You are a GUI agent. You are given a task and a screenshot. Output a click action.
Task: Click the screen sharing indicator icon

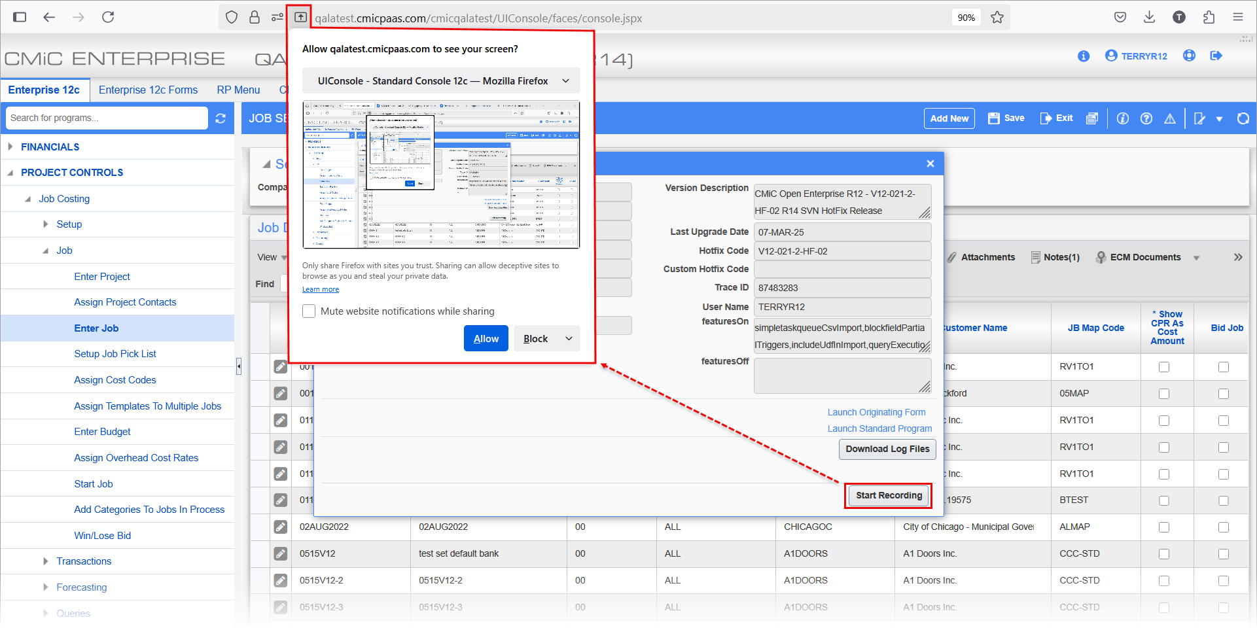click(300, 18)
